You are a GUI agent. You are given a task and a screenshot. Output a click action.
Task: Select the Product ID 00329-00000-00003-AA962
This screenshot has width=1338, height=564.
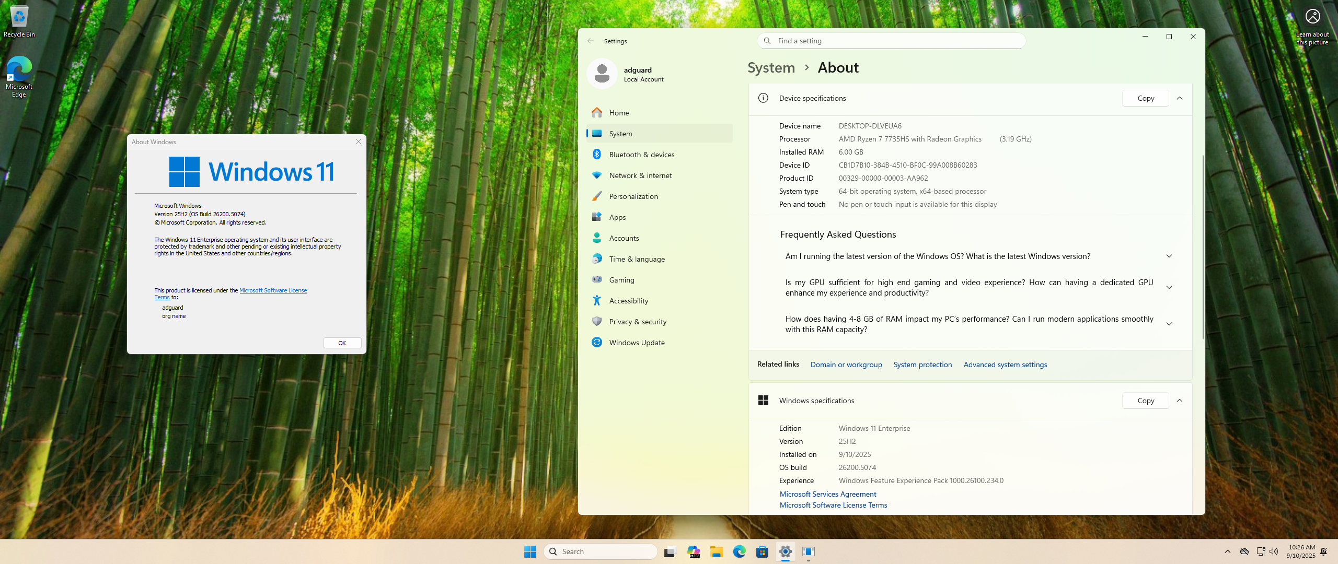coord(883,178)
